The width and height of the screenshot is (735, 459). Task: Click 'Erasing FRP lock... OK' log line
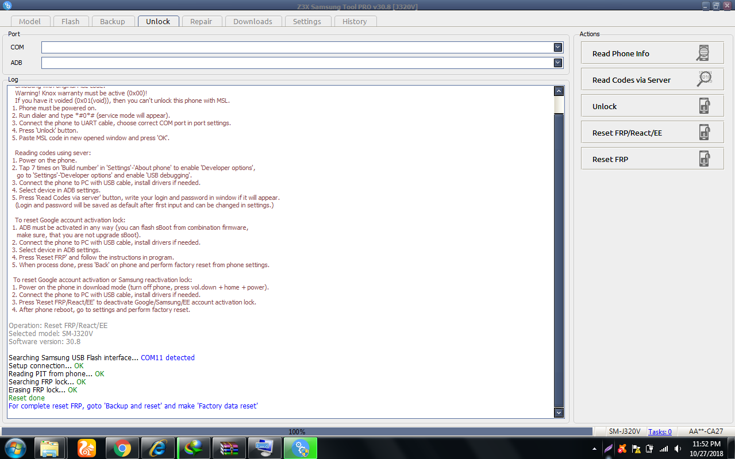(x=43, y=390)
